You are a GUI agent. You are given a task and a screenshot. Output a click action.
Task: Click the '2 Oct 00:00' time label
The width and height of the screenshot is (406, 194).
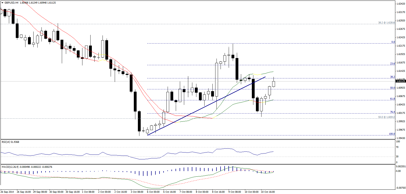click(x=104, y=192)
